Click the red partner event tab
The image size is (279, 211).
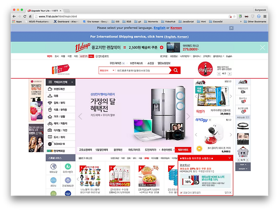click(183, 150)
